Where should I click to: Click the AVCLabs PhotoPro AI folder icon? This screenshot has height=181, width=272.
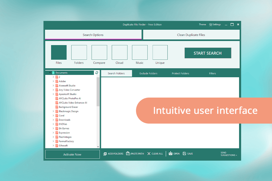coord(57,98)
